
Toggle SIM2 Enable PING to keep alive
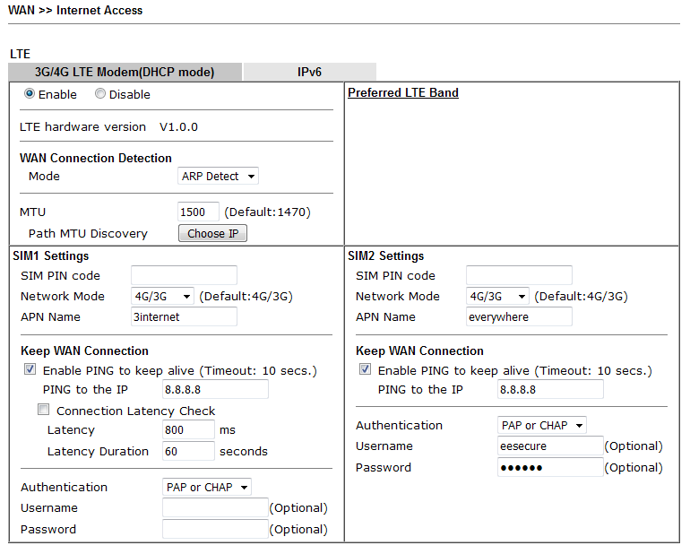[x=366, y=369]
